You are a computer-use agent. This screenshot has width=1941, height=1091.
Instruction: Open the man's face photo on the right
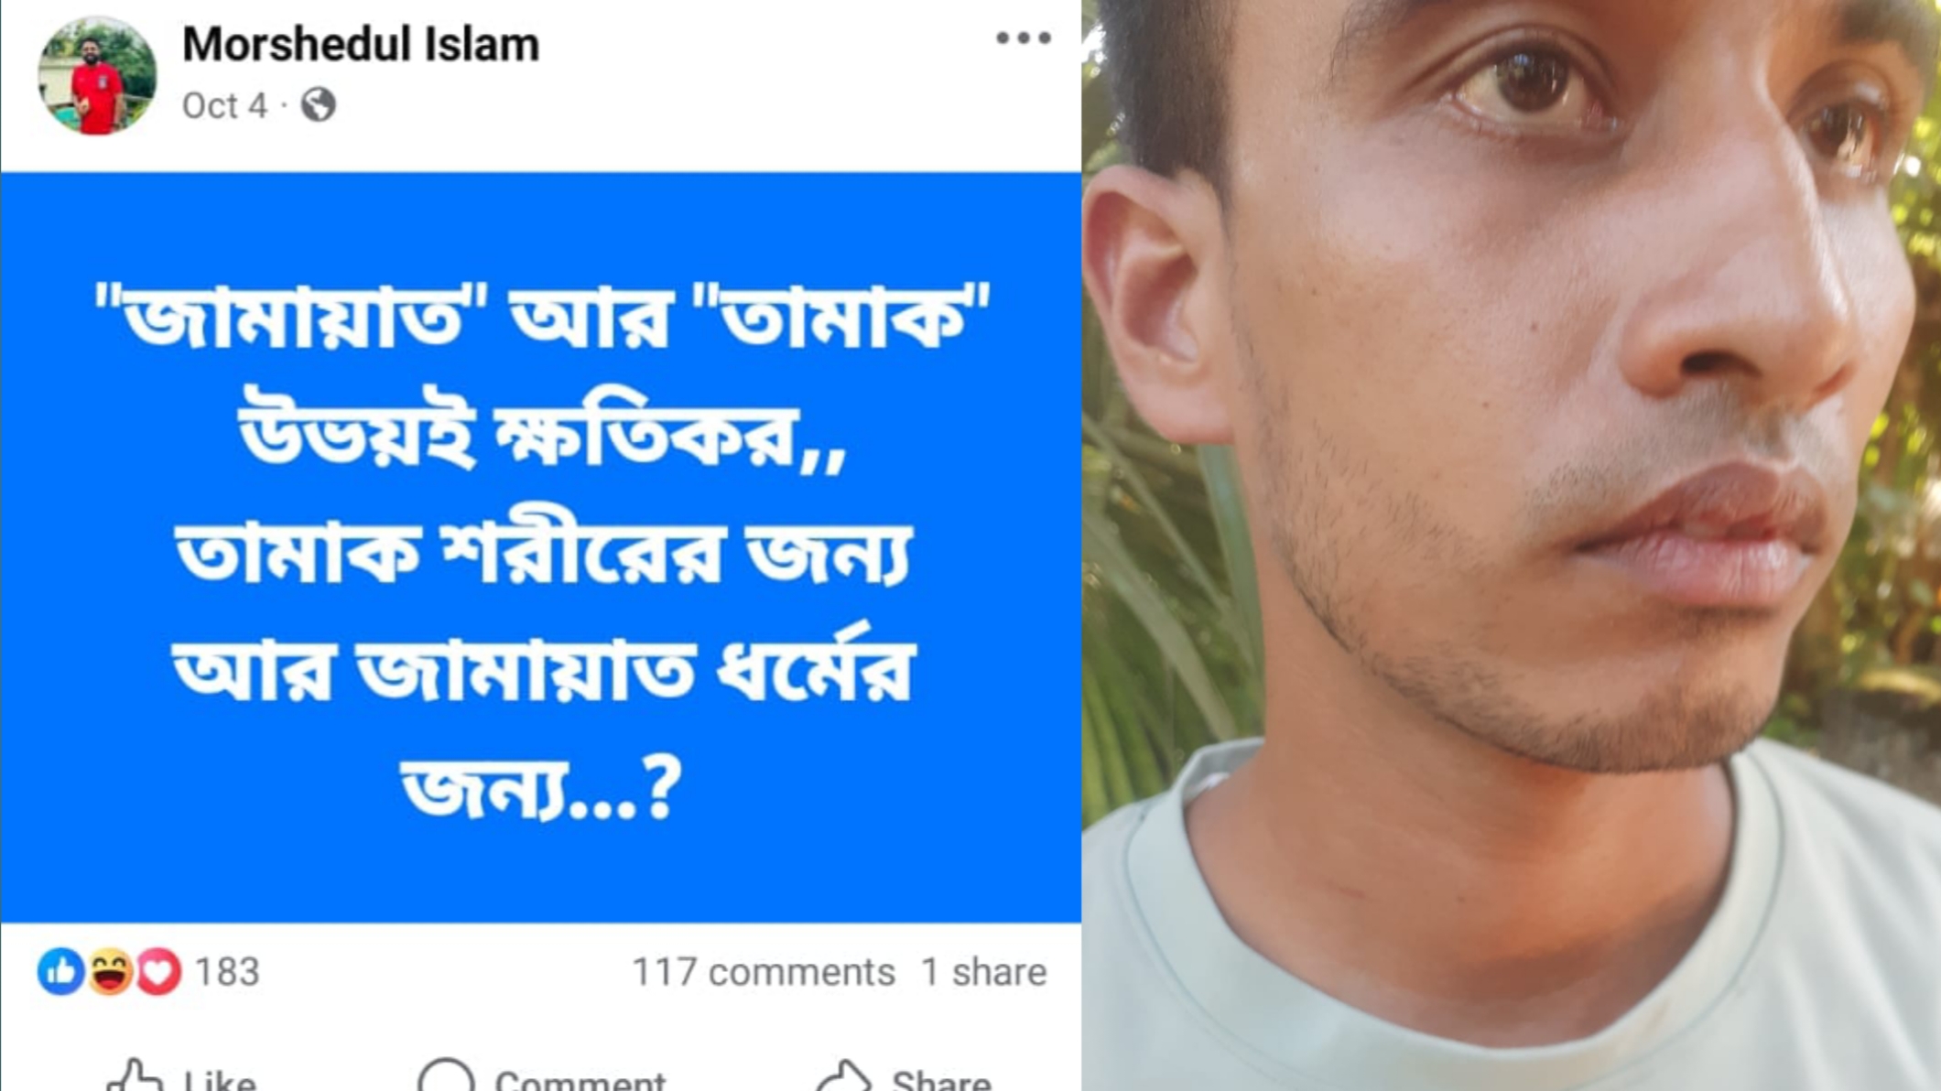(1511, 545)
